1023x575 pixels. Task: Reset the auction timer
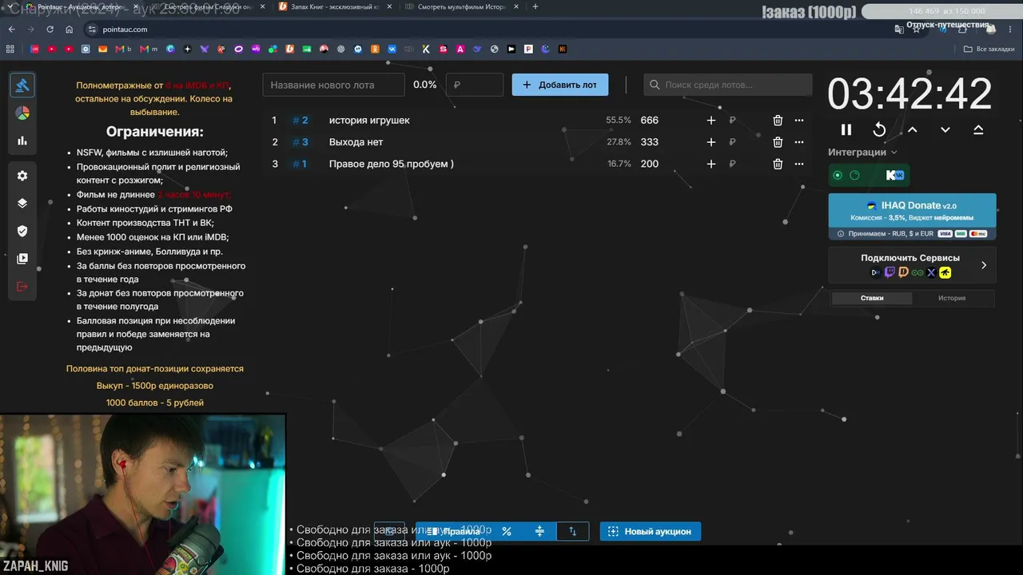point(879,129)
